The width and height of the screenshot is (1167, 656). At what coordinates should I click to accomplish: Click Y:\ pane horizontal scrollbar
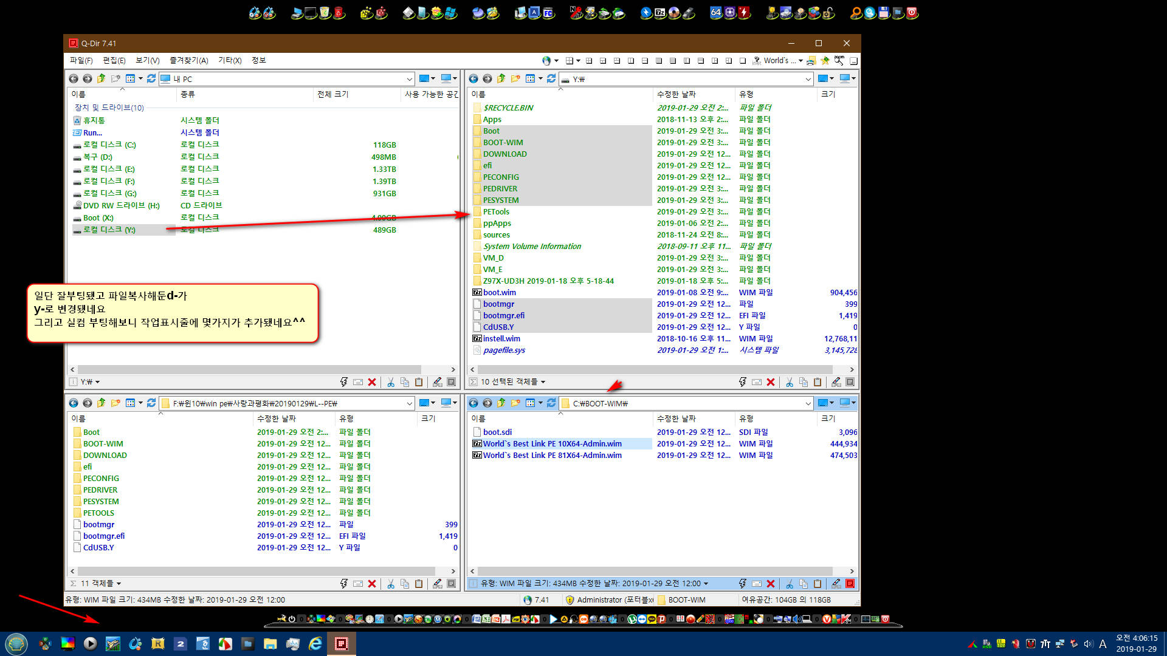click(655, 369)
